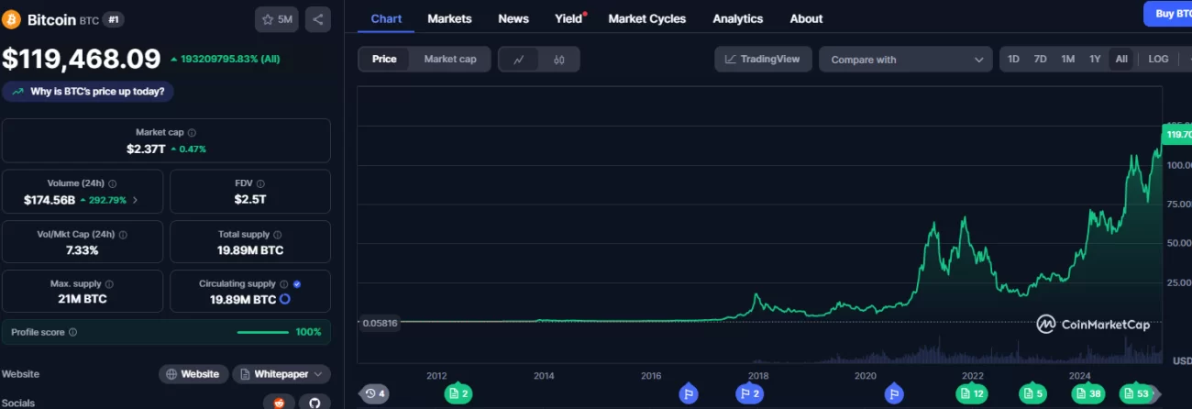Click info icon beside Vol/Mkt Cap (24h)
1192x409 pixels.
click(123, 235)
